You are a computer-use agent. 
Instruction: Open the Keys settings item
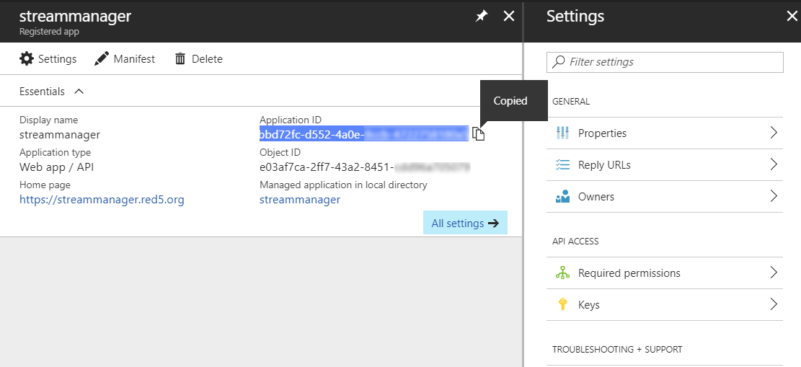(665, 305)
